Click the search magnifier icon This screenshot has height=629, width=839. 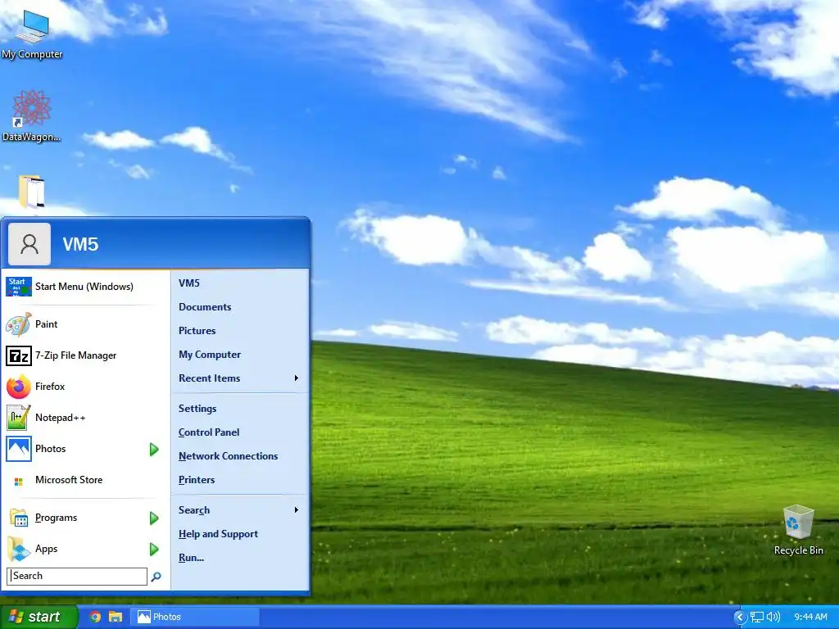(x=156, y=577)
